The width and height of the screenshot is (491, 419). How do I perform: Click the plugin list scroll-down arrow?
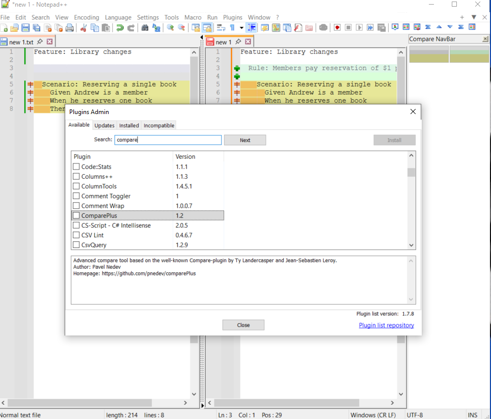pyautogui.click(x=411, y=245)
